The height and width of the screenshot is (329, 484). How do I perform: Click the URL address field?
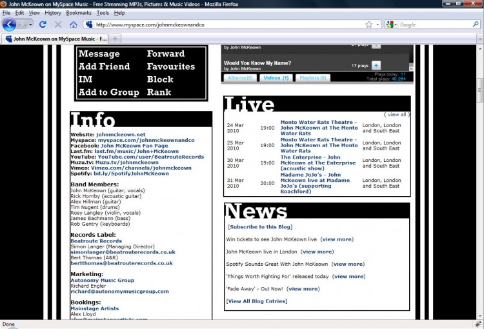(x=228, y=25)
